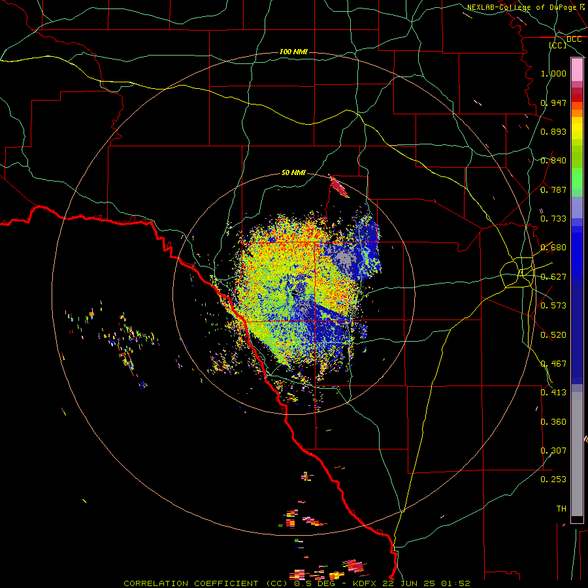Click the 0.467 scale value
The image size is (588, 588).
[x=553, y=364]
